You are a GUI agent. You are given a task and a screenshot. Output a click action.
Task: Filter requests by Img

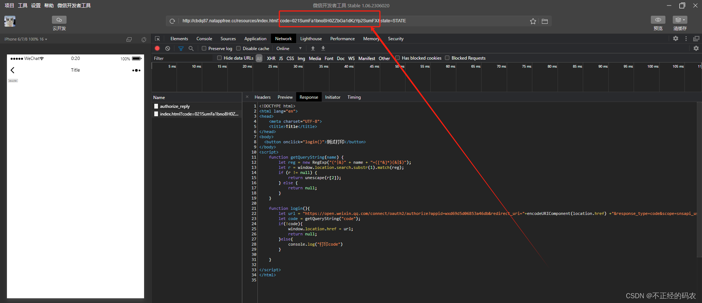click(301, 58)
